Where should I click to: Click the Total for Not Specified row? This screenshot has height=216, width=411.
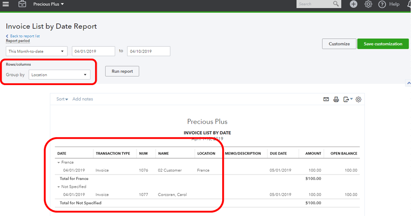click(207, 203)
